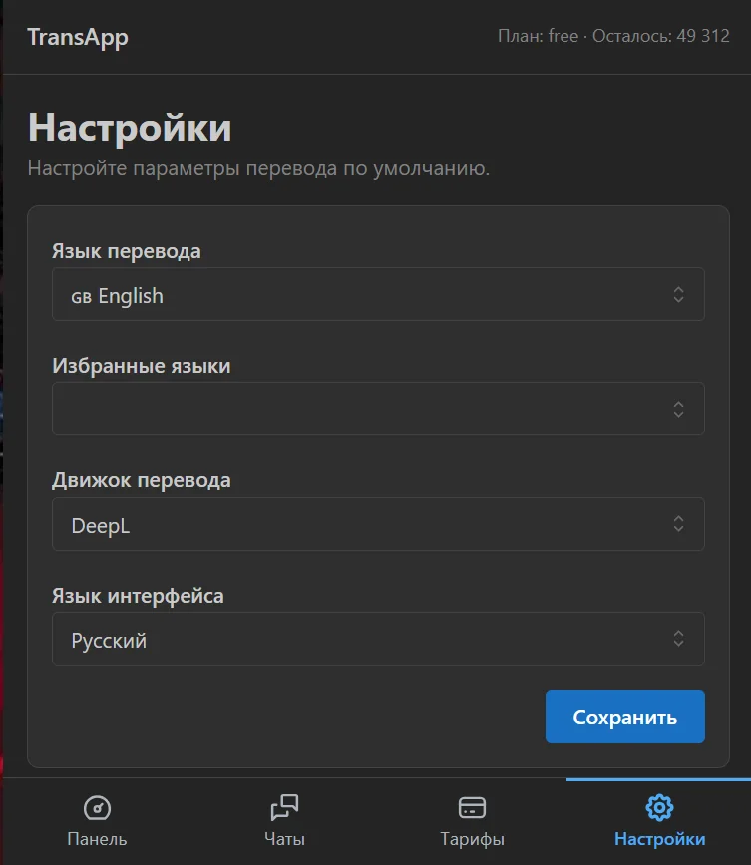Save settings with the Сохранить button
Image resolution: width=751 pixels, height=865 pixels.
coord(625,717)
